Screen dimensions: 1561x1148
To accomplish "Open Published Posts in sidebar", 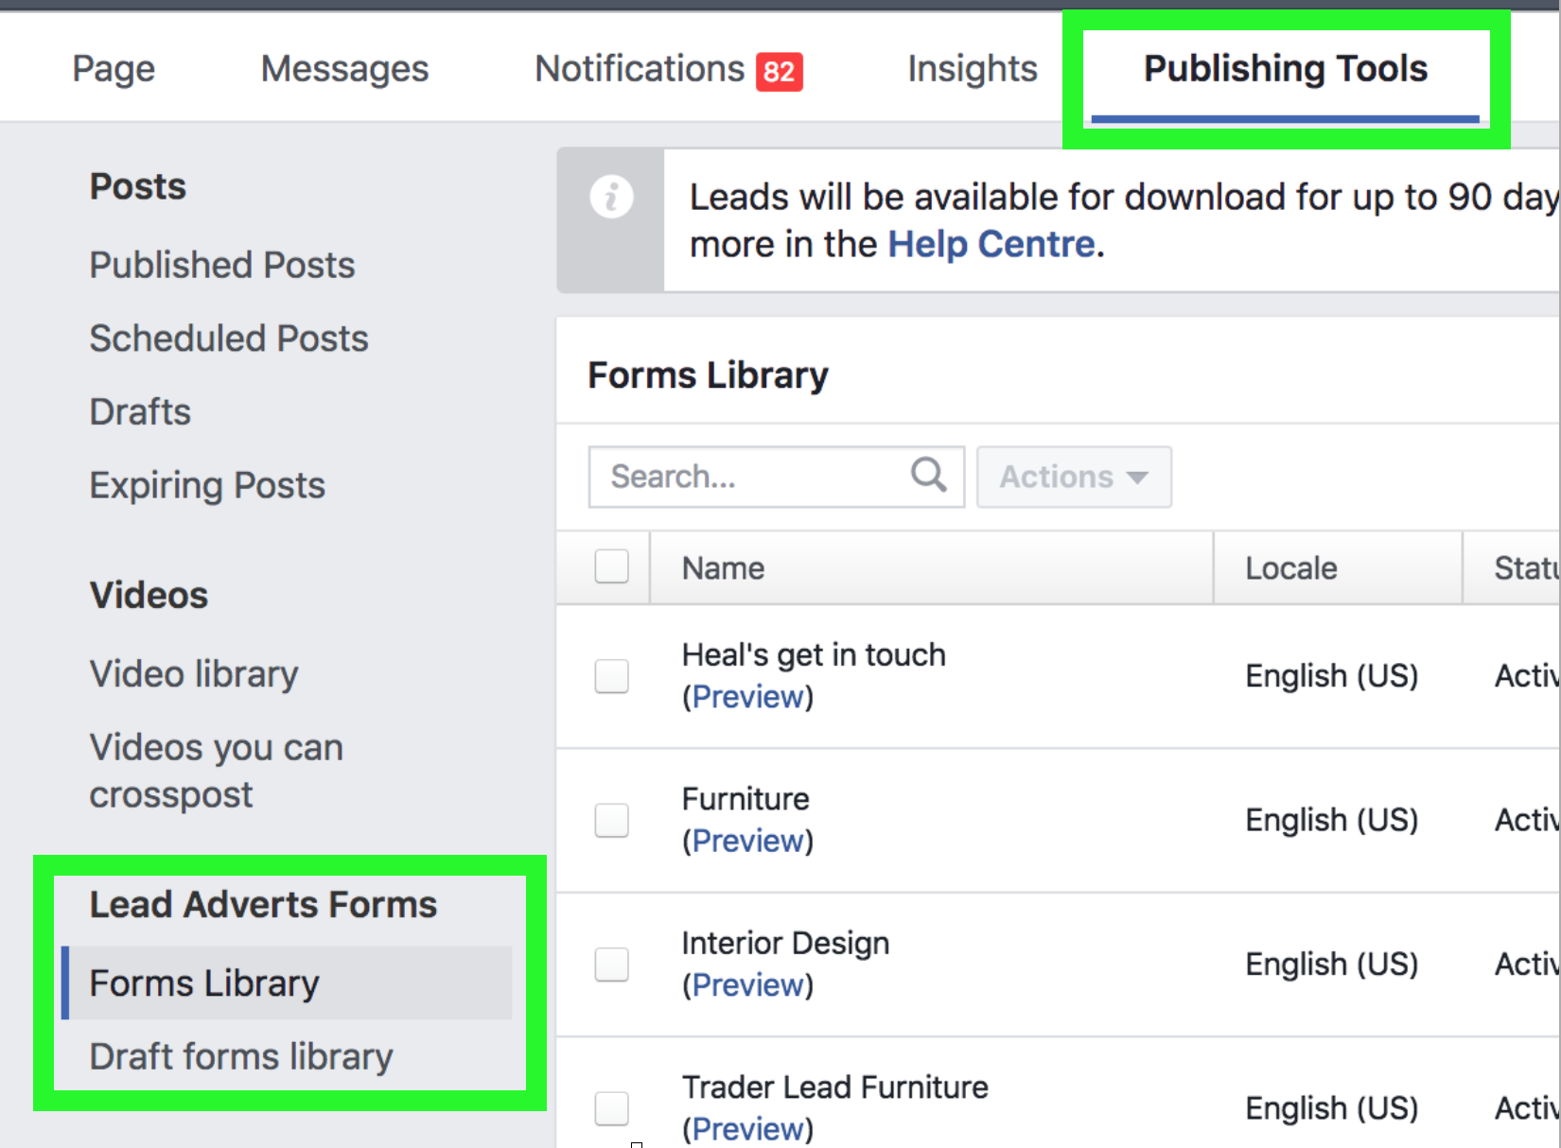I will pyautogui.click(x=222, y=265).
